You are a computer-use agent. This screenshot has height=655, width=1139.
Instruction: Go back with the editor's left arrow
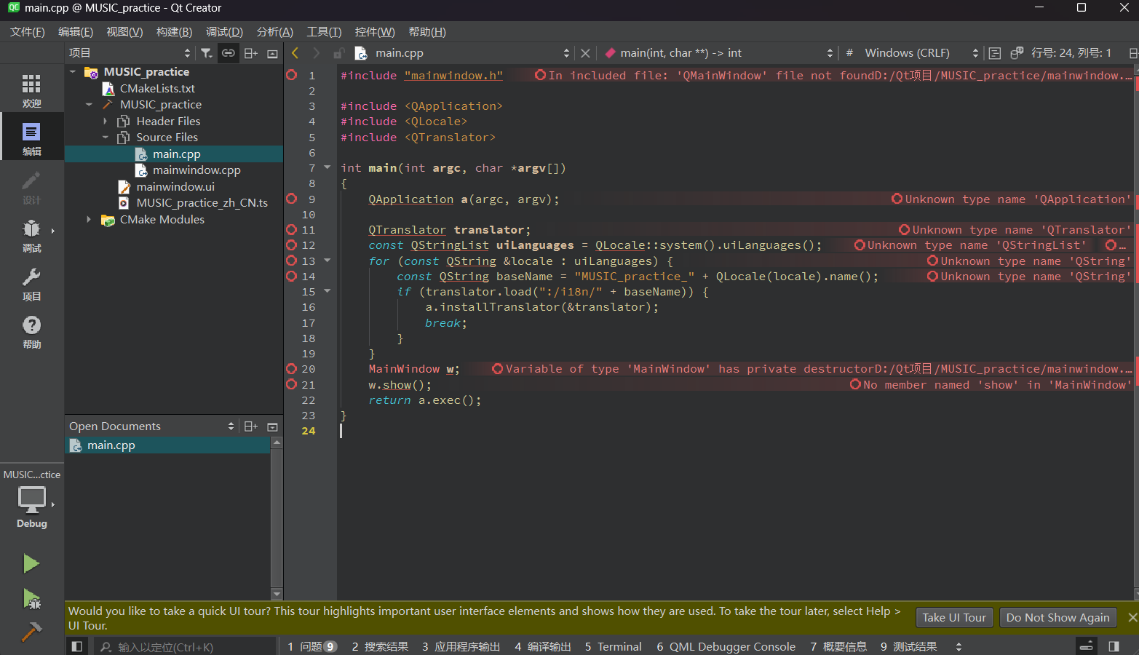(x=295, y=53)
